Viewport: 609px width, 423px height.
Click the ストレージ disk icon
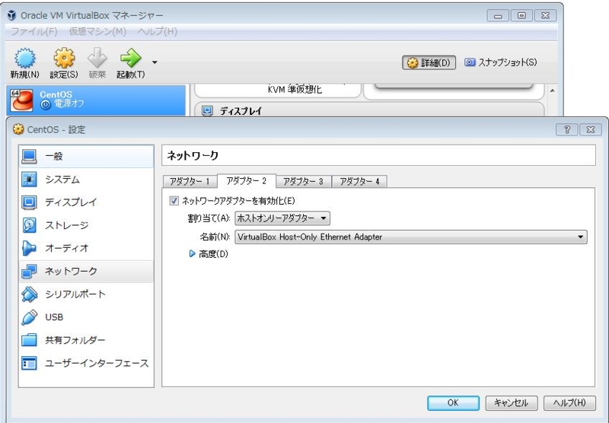29,225
